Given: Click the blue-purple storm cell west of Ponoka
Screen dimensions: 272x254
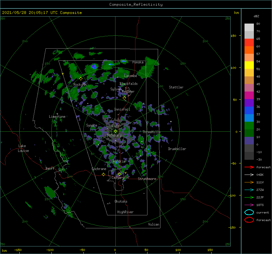Looking at the screenshot, I should (x=94, y=66).
